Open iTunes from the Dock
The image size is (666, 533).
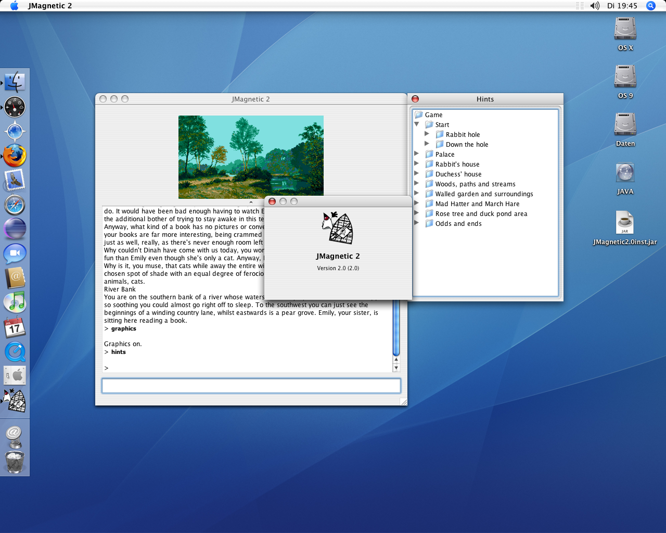pyautogui.click(x=15, y=302)
